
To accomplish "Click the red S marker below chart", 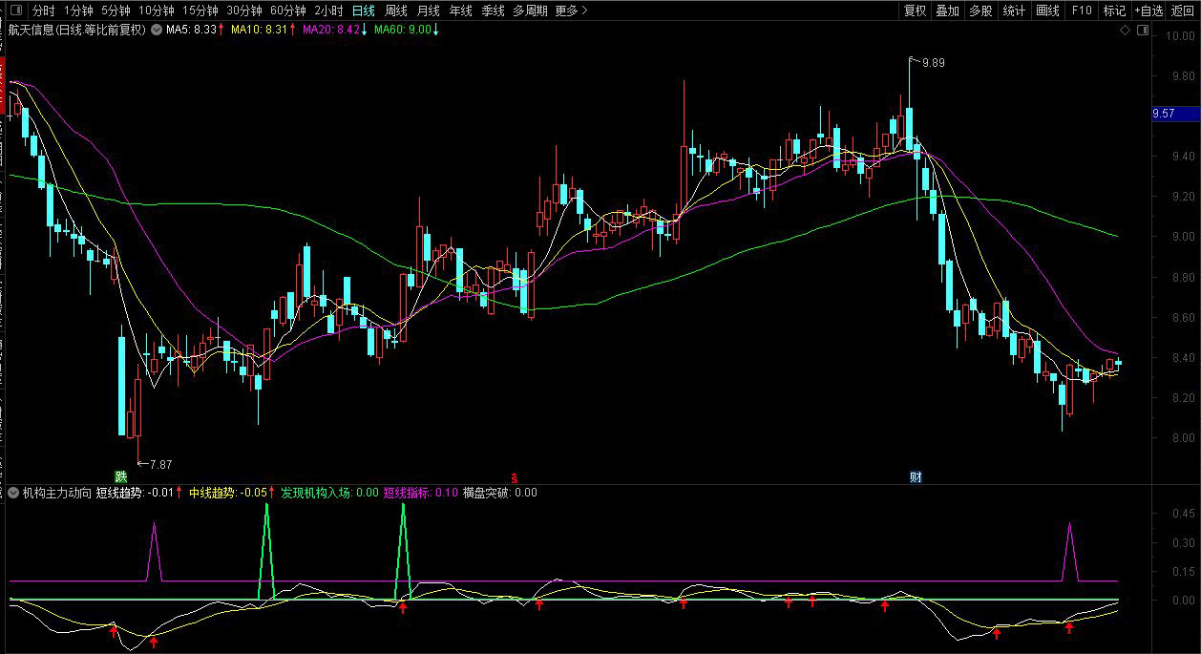I will click(x=516, y=476).
